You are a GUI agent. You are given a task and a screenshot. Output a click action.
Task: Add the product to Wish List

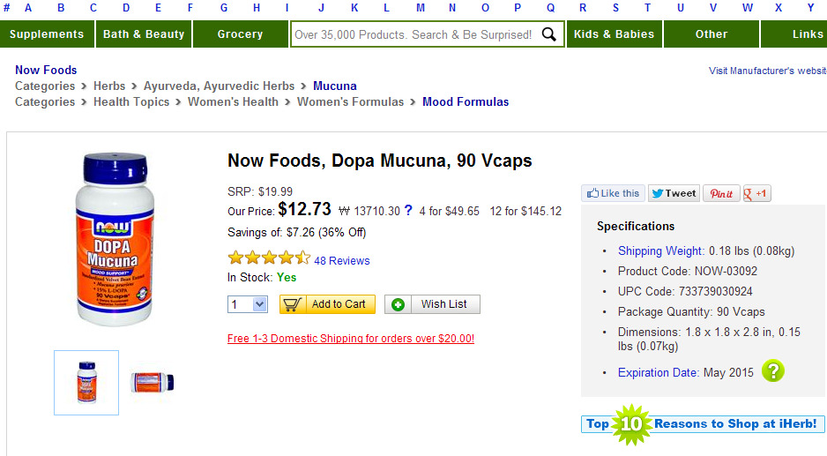click(432, 304)
